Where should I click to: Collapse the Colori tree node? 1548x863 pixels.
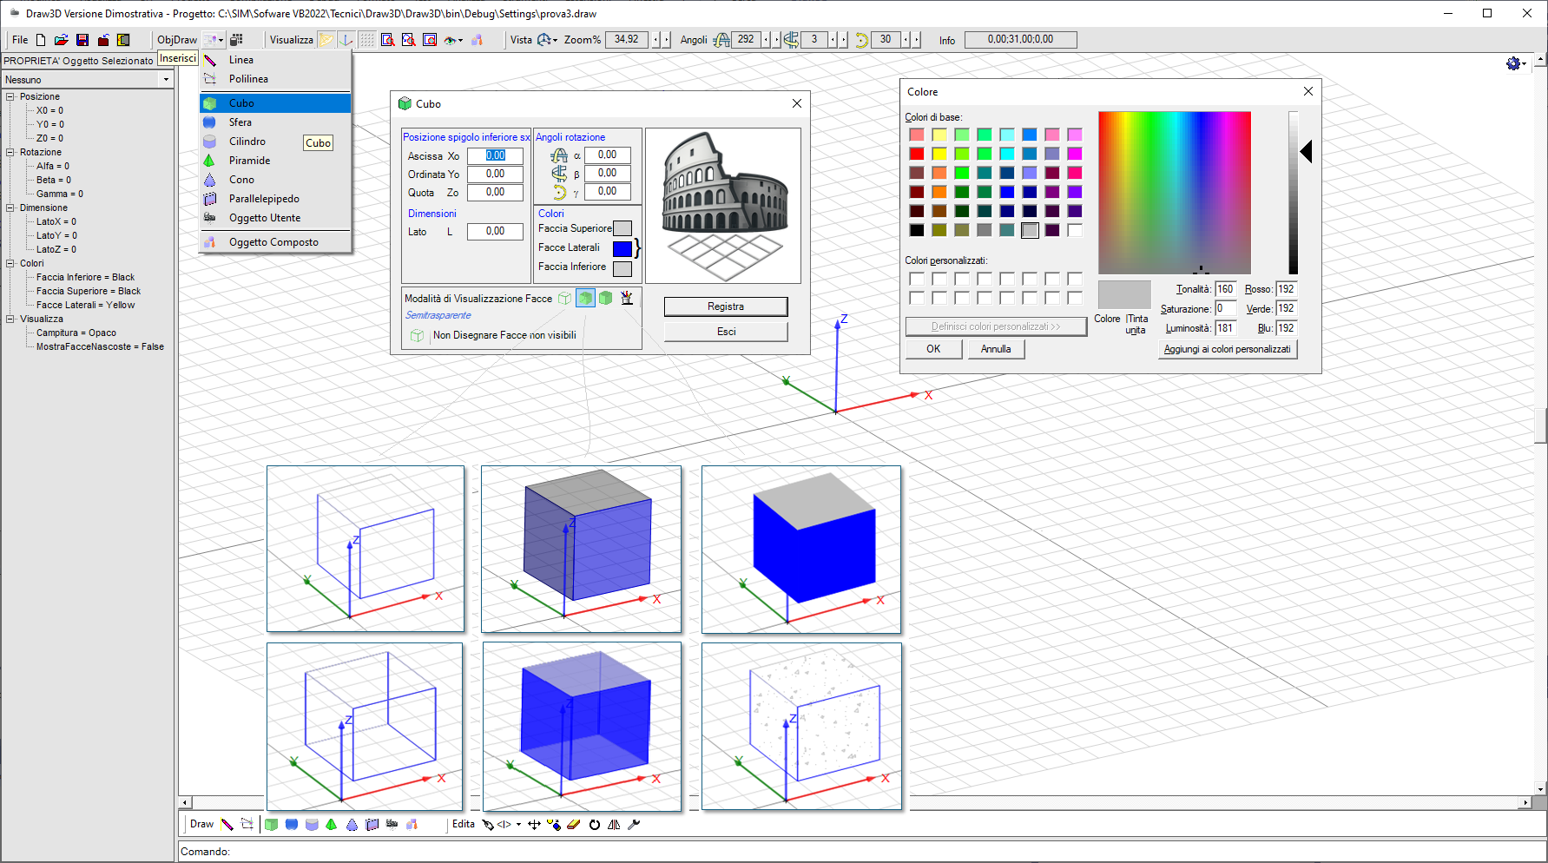10,263
